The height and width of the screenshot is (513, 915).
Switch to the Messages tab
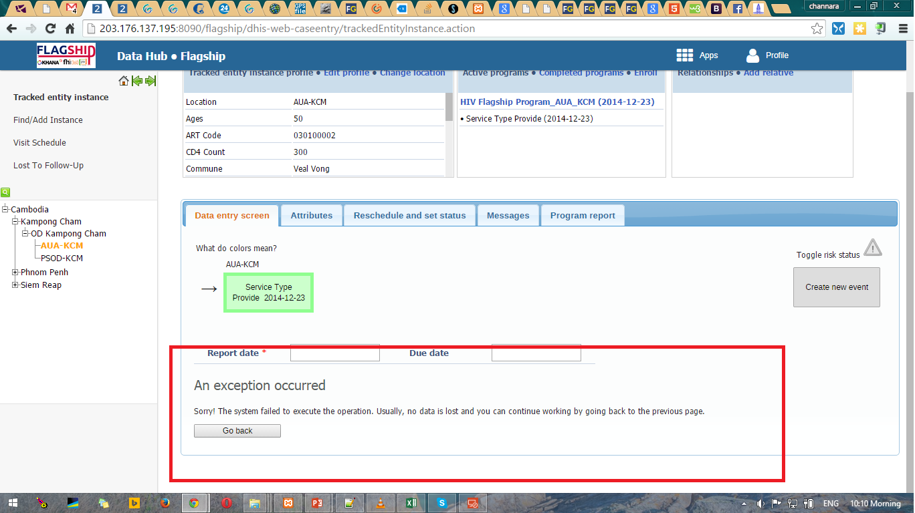(508, 216)
